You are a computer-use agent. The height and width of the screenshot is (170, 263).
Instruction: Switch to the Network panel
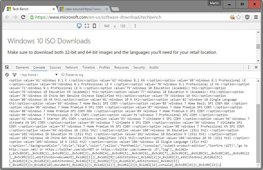[x=72, y=67]
